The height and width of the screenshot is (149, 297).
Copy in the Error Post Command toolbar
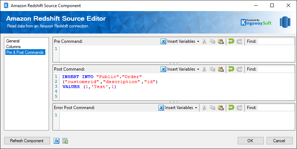tap(212, 108)
